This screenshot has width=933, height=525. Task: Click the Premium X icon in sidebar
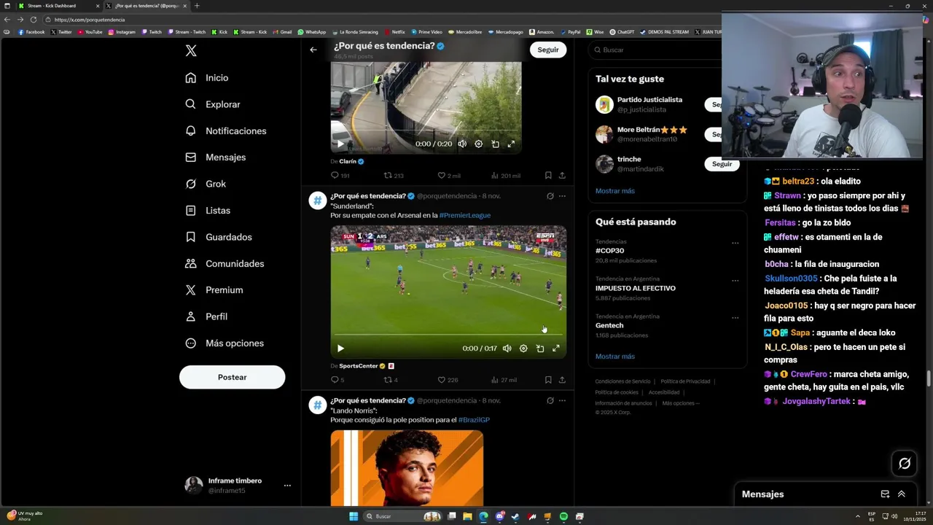(x=190, y=290)
